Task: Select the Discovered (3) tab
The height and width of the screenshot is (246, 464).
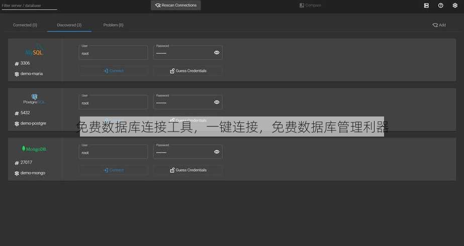Action: pyautogui.click(x=69, y=25)
